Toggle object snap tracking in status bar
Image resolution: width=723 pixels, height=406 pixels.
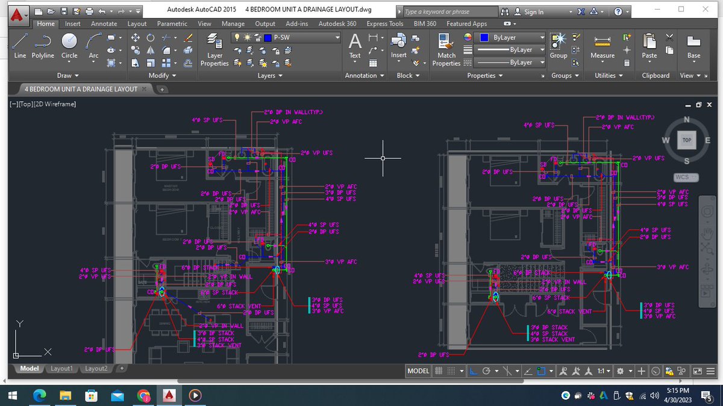point(528,371)
